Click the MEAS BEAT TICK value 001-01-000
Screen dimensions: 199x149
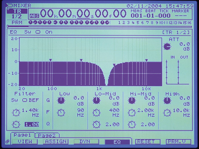(x=151, y=16)
